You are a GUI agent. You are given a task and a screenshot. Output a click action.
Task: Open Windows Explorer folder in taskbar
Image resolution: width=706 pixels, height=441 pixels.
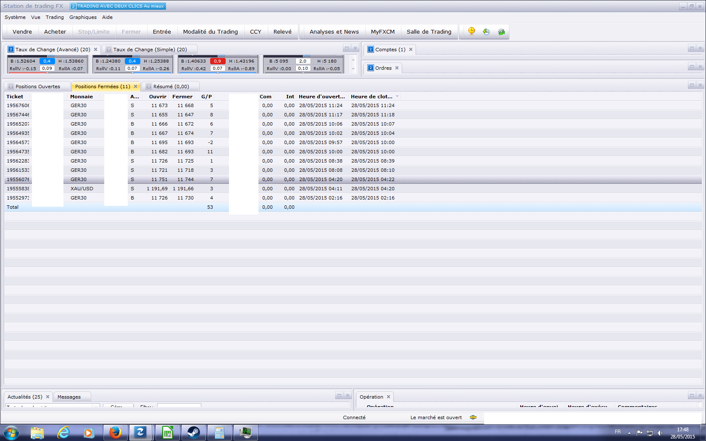(37, 433)
